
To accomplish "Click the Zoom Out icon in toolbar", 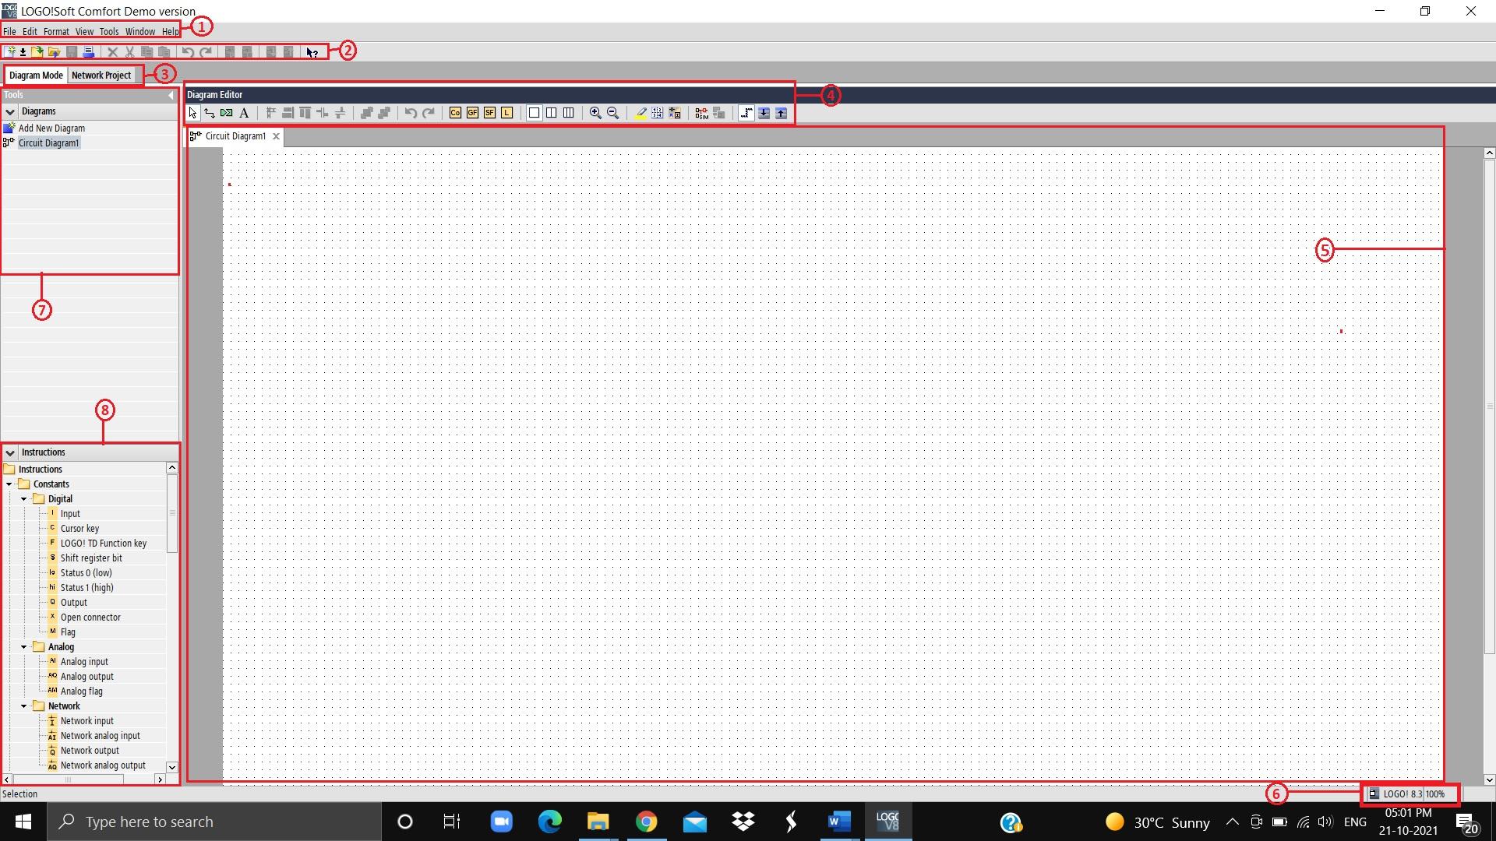I will pyautogui.click(x=613, y=113).
